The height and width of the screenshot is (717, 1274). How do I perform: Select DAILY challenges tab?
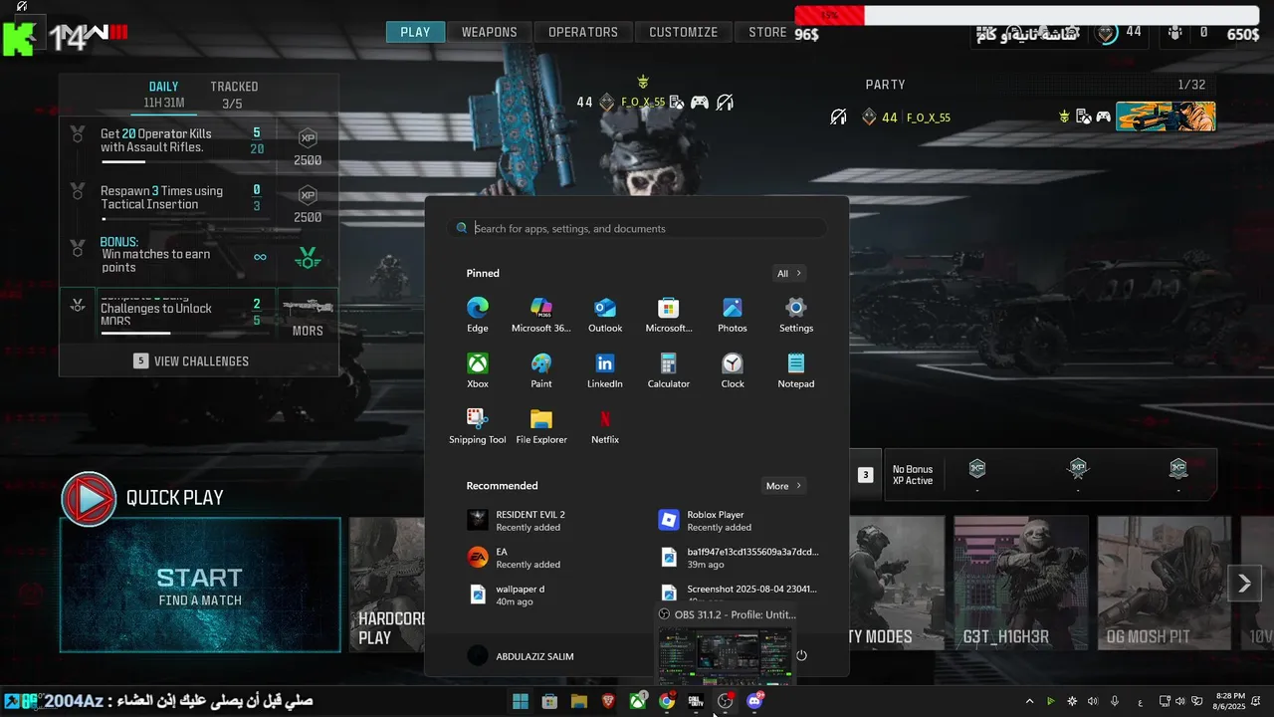[x=163, y=94]
